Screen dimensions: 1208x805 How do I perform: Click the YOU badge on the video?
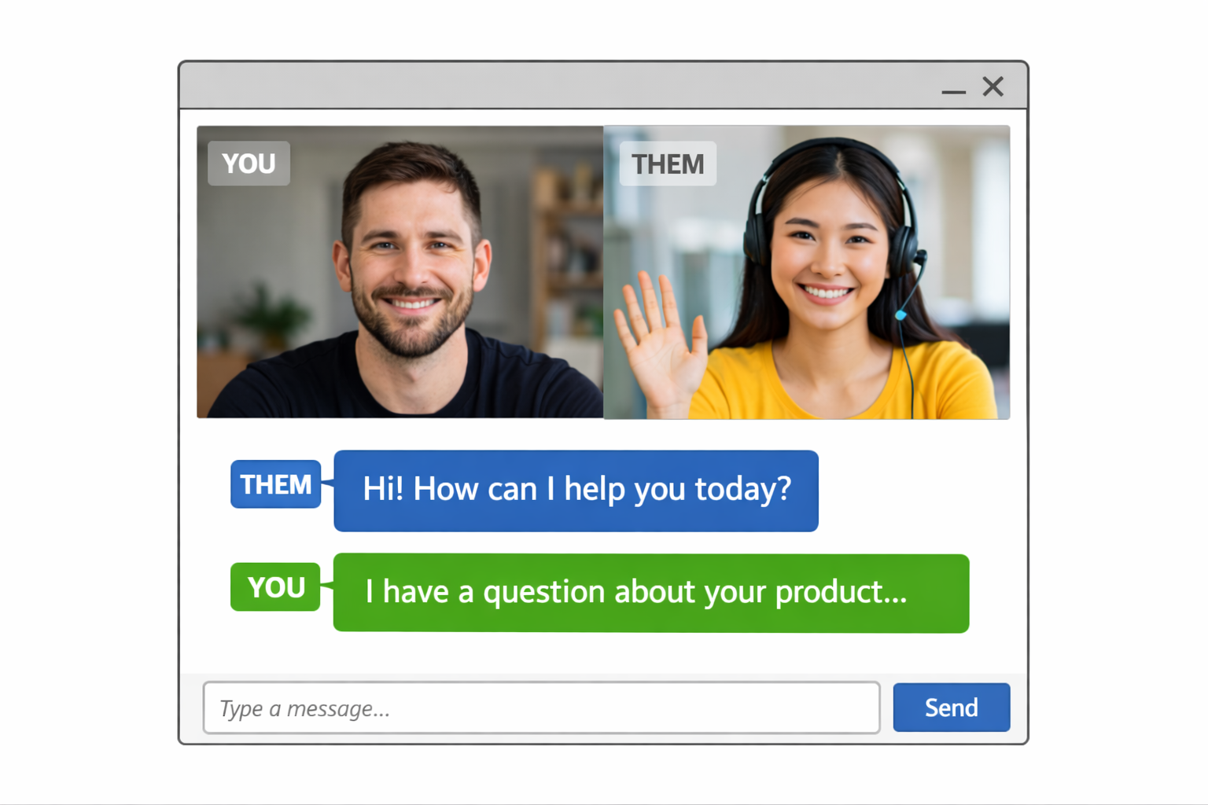coord(249,164)
